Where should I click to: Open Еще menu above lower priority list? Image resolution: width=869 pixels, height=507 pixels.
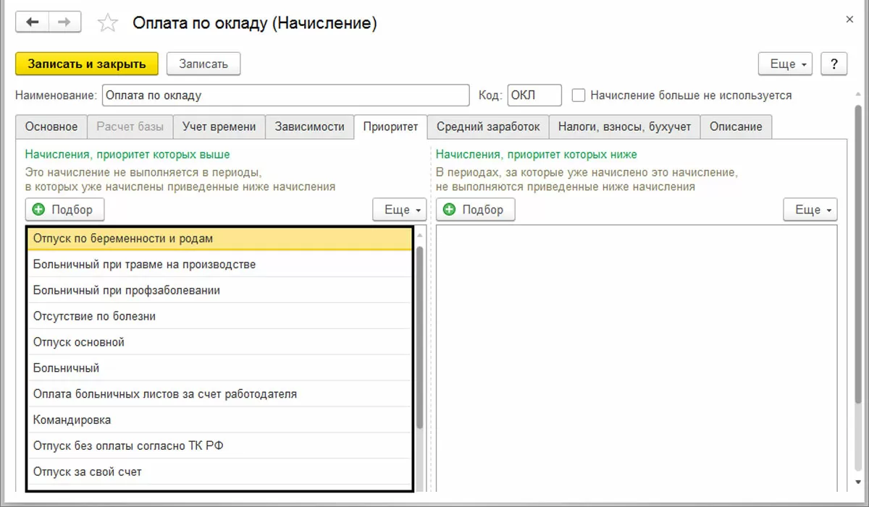point(810,210)
